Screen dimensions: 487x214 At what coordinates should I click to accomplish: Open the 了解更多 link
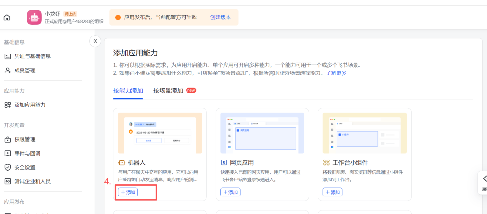[x=337, y=73]
